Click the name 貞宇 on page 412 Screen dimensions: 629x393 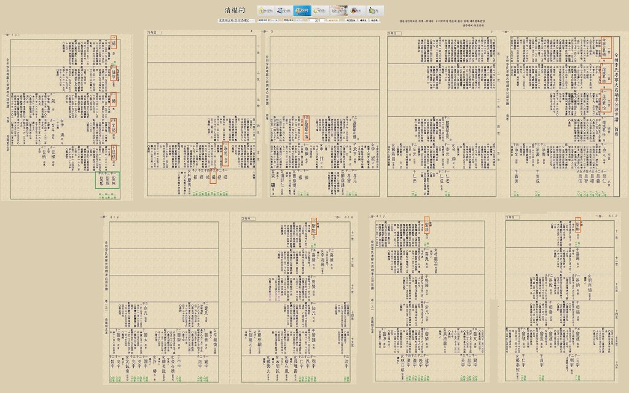point(541,363)
